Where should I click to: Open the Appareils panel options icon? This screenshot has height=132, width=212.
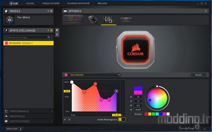pyautogui.click(x=206, y=11)
